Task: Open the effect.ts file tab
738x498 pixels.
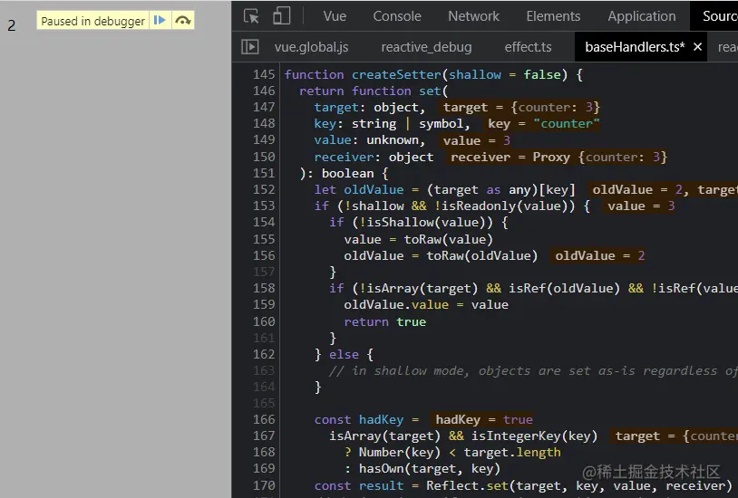Action: [x=528, y=47]
